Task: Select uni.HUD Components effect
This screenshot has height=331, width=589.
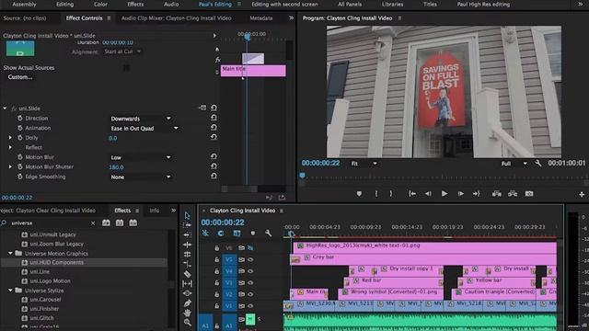Action: (57, 262)
